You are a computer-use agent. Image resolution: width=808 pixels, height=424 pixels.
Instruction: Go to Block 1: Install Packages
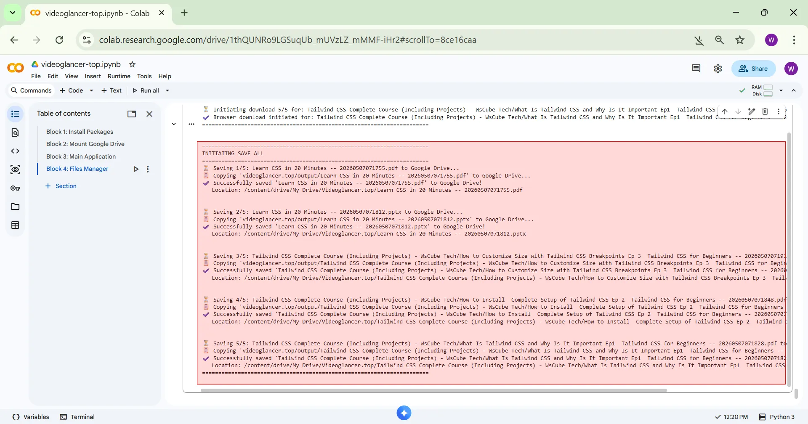(80, 132)
